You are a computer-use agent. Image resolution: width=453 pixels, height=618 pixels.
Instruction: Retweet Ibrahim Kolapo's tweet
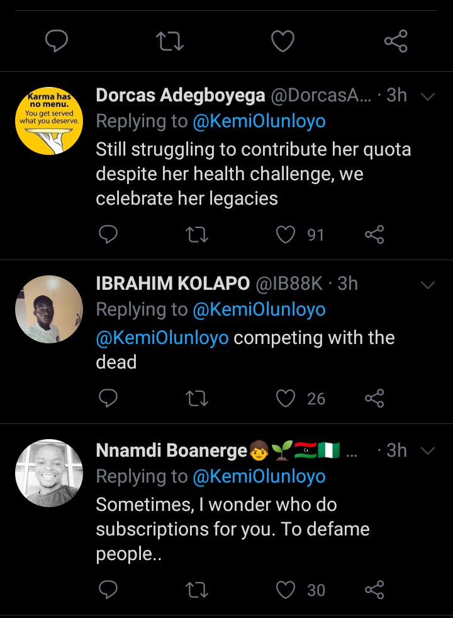pyautogui.click(x=198, y=398)
